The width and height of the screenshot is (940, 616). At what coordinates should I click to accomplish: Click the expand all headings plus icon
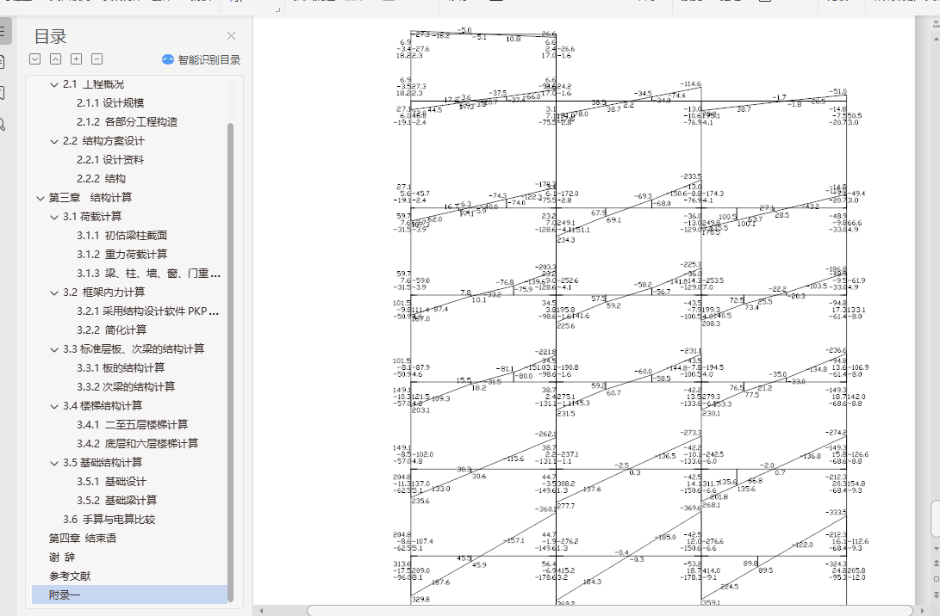click(76, 59)
